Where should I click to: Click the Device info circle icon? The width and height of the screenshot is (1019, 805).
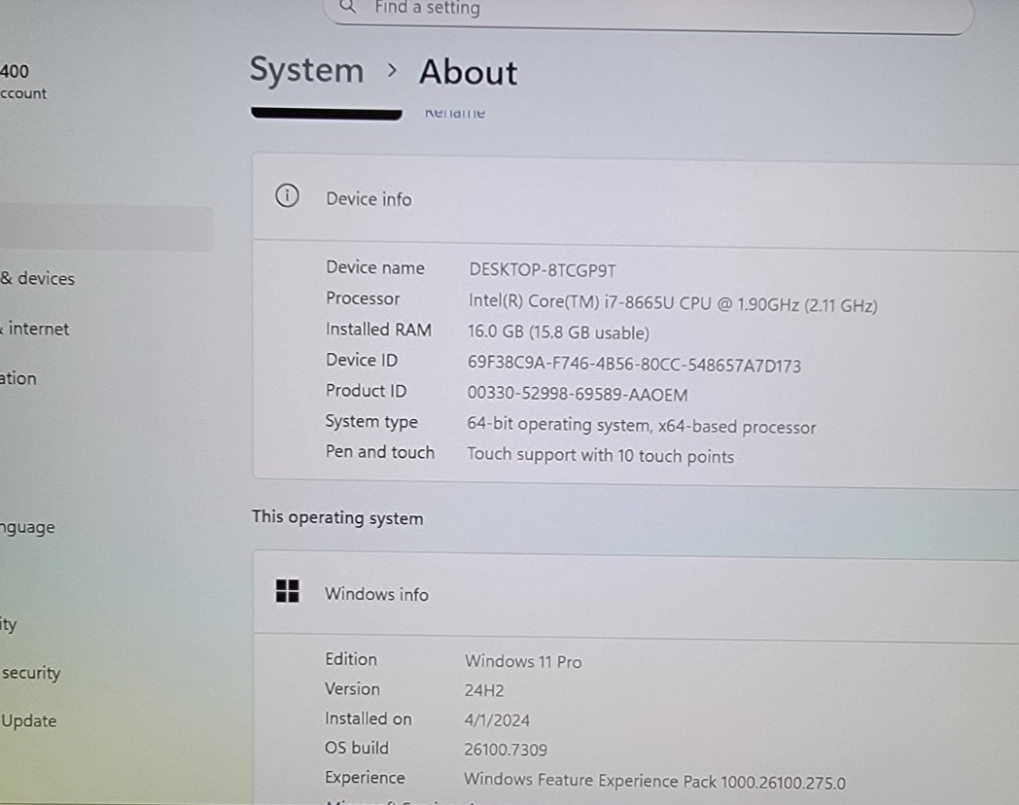point(287,195)
